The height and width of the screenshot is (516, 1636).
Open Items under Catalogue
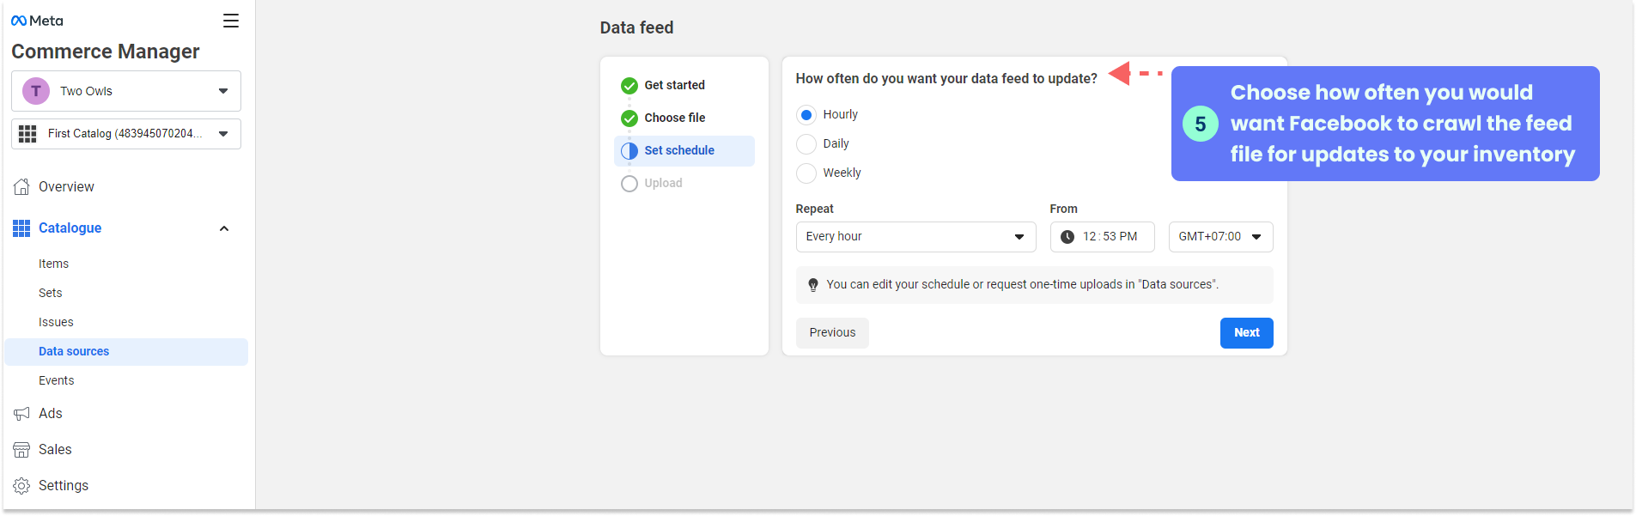tap(53, 264)
